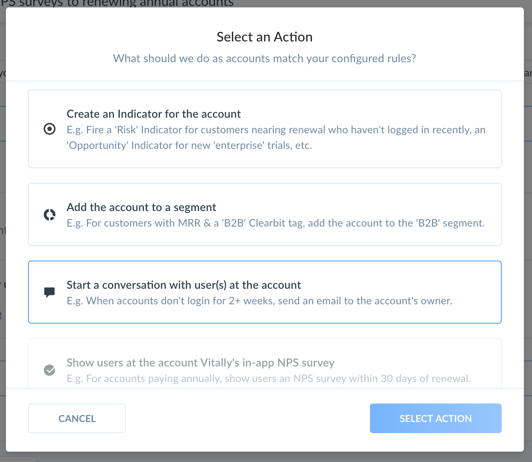Click the segment pie icon
532x462 pixels.
pyautogui.click(x=50, y=215)
